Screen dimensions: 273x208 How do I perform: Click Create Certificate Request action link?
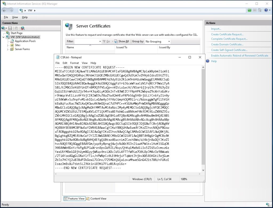(x=227, y=34)
